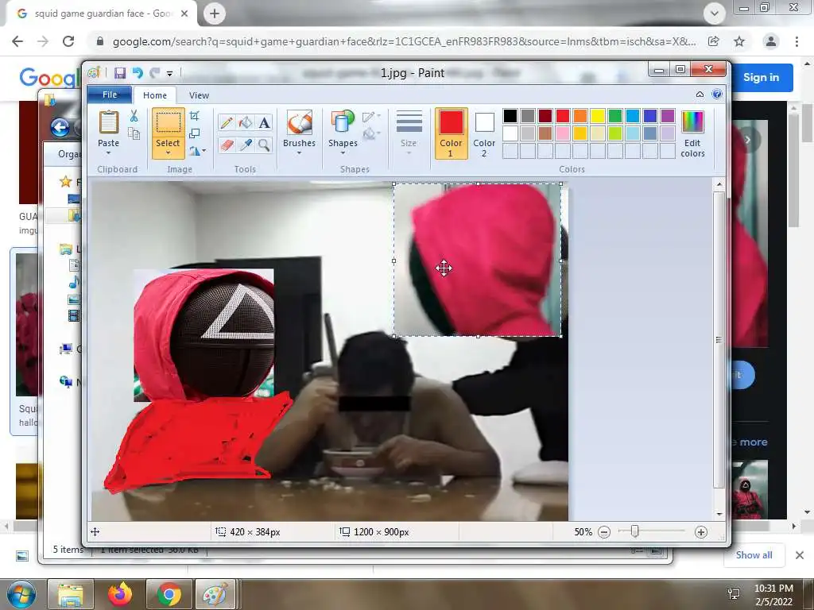Click Show all in downloads bar

coord(754,555)
